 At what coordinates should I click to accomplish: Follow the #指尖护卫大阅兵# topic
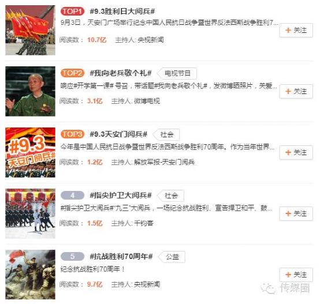[x=296, y=213]
